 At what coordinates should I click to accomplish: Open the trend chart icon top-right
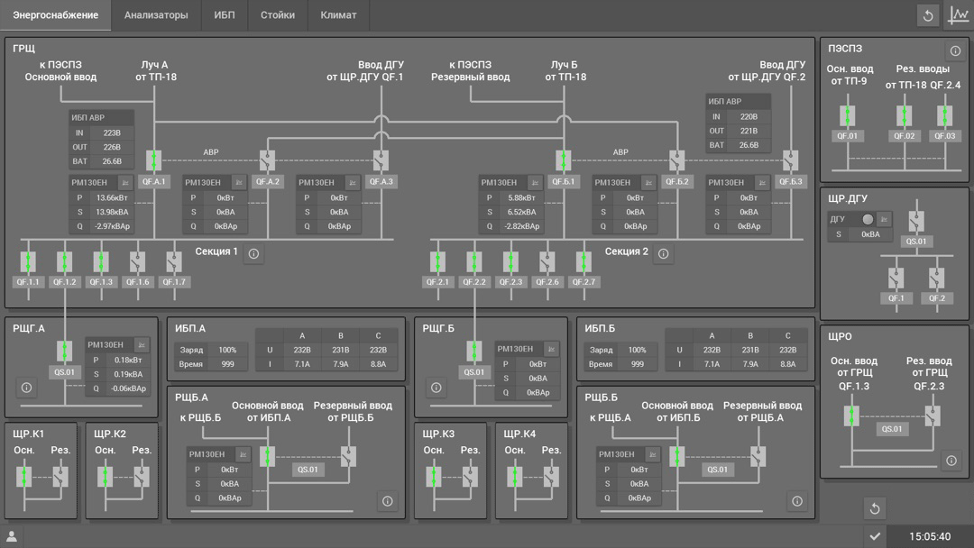[958, 15]
